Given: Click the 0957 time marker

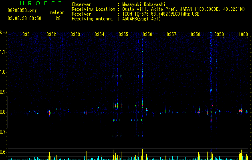Looking at the screenshot, I should pyautogui.click(x=171, y=34).
